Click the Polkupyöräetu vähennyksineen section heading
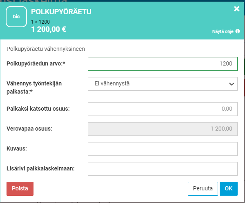 (46, 49)
